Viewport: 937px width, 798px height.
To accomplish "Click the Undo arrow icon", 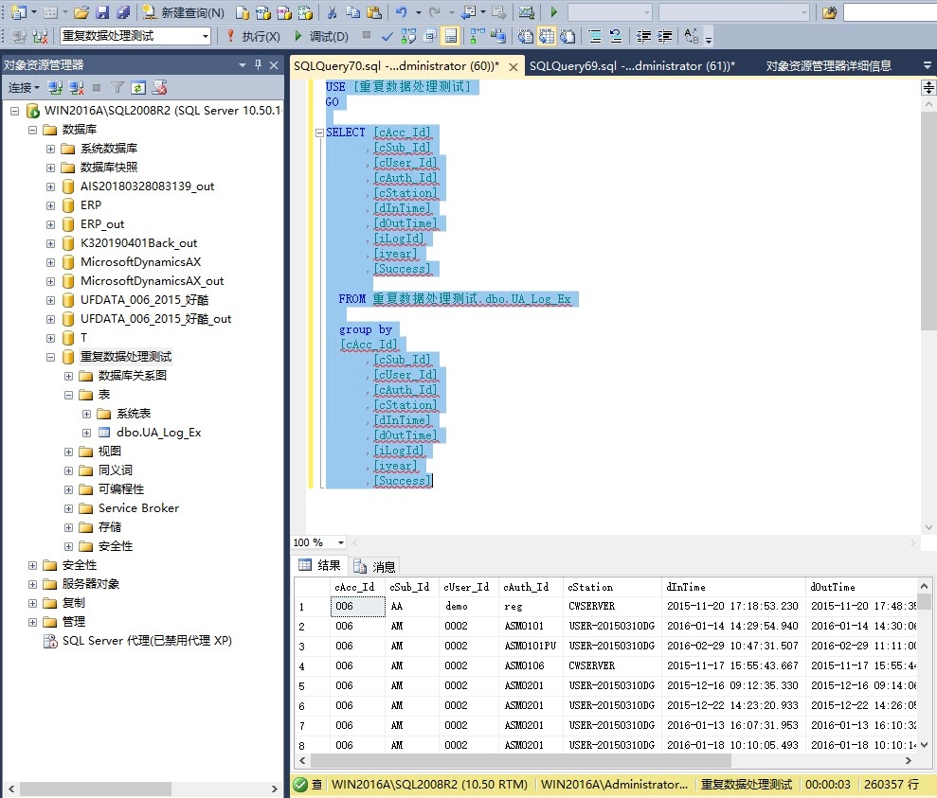I will (402, 13).
